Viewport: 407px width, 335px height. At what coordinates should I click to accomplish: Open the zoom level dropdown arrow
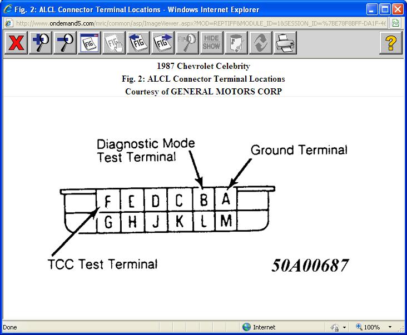[x=390, y=327]
